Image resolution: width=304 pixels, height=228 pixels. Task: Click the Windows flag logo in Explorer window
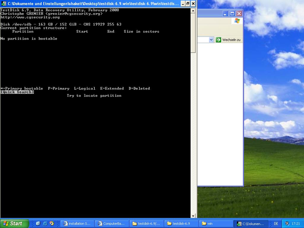coord(237,21)
